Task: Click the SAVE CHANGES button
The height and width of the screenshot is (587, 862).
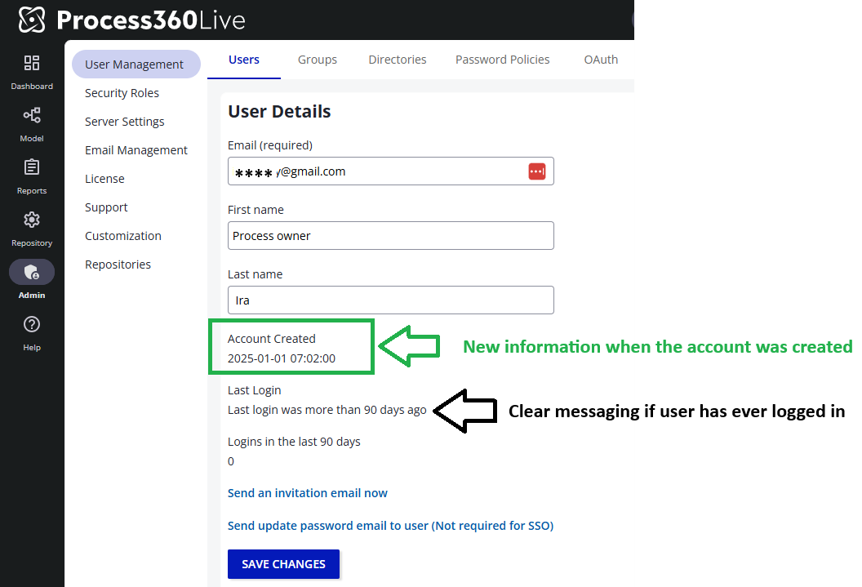Action: tap(283, 564)
